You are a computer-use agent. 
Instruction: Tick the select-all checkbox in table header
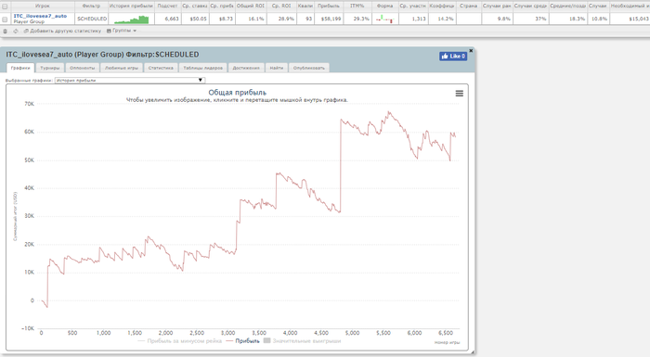(5, 6)
